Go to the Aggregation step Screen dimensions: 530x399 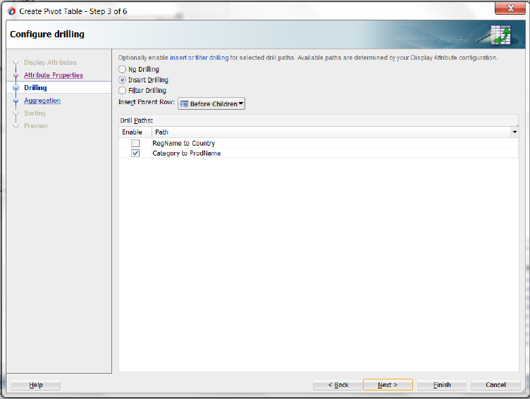(x=42, y=100)
